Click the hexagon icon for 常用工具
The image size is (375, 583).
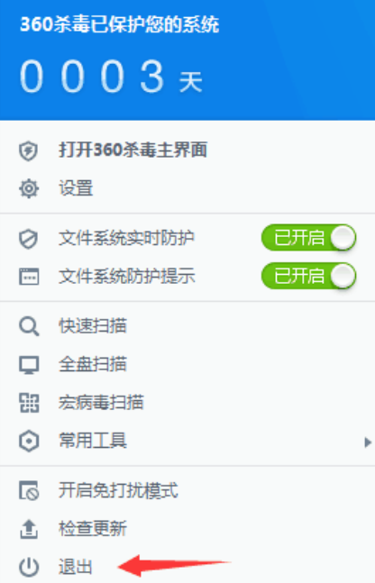29,442
